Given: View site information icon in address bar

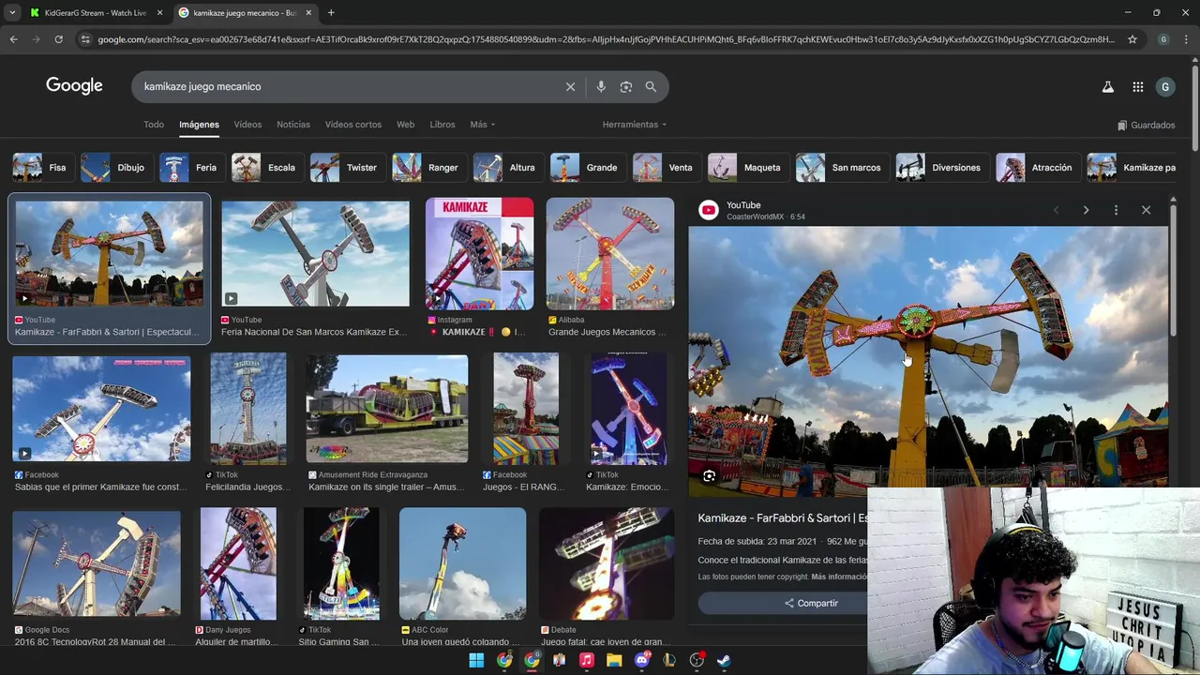Looking at the screenshot, I should (x=85, y=39).
